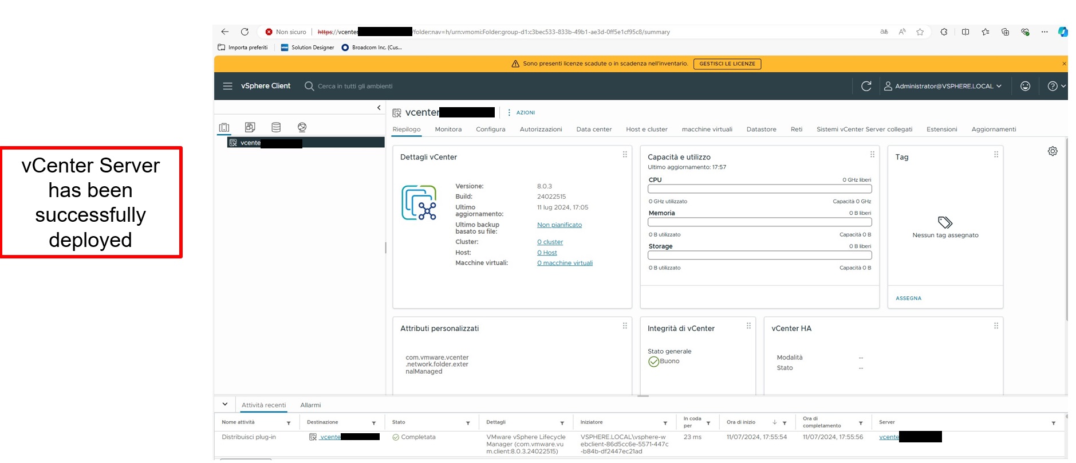Switch to the Riepilogo tab
1076x463 pixels.
pos(407,130)
